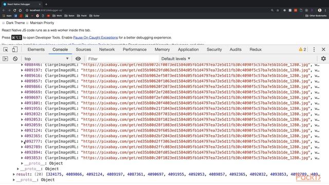Image resolution: width=329 pixels, height=185 pixels.
Task: Click the 4090697 object key
Action: [x=32, y=98]
